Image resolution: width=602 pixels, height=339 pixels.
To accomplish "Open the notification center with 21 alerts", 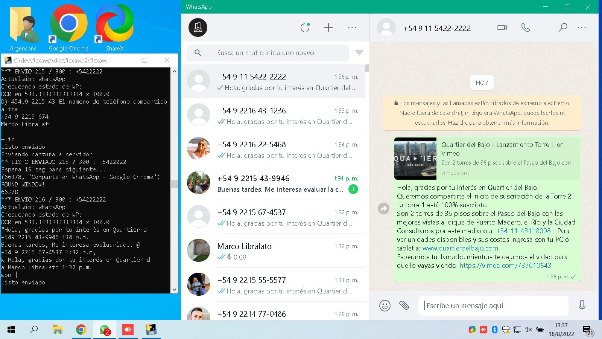I will coord(588,331).
